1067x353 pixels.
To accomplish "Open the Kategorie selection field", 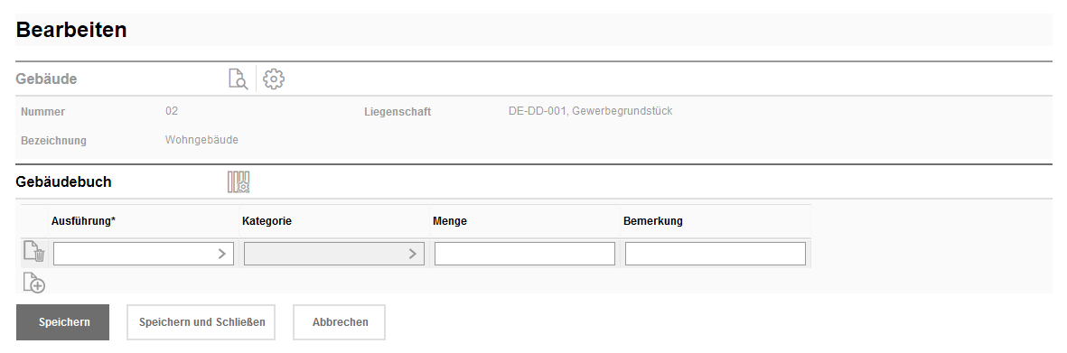I will click(x=334, y=254).
